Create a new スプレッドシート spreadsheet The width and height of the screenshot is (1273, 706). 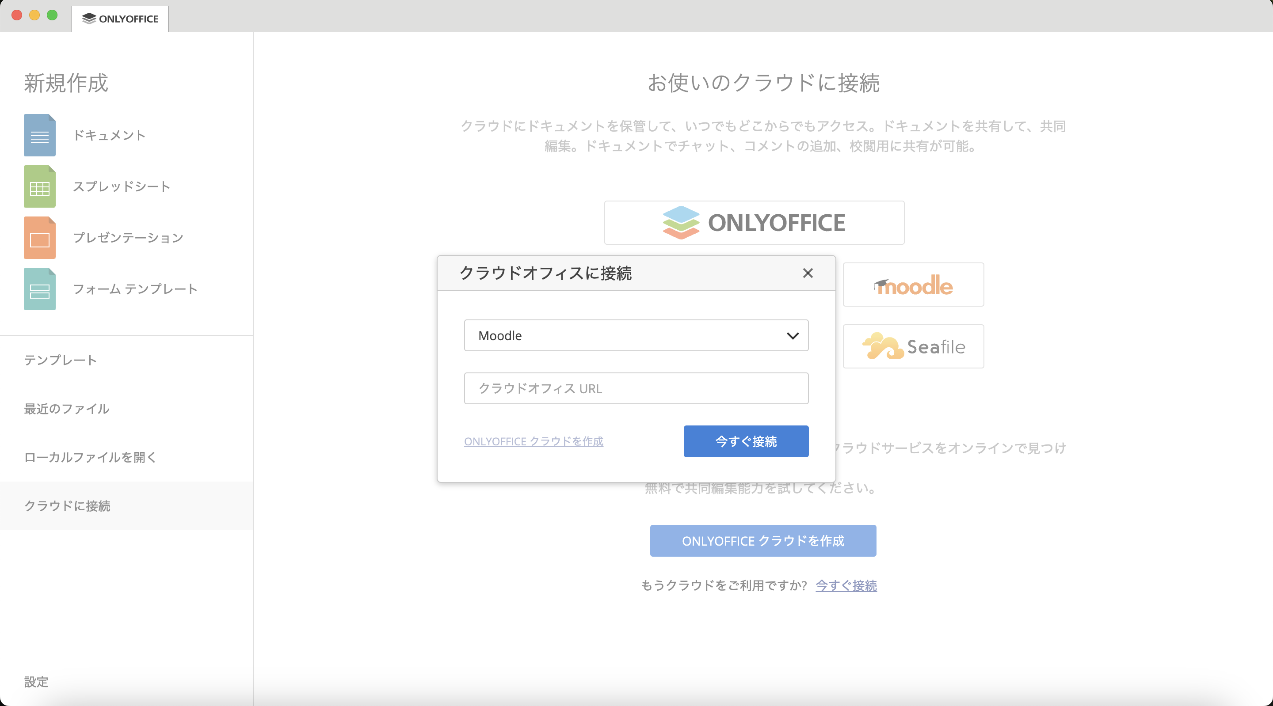tap(121, 186)
